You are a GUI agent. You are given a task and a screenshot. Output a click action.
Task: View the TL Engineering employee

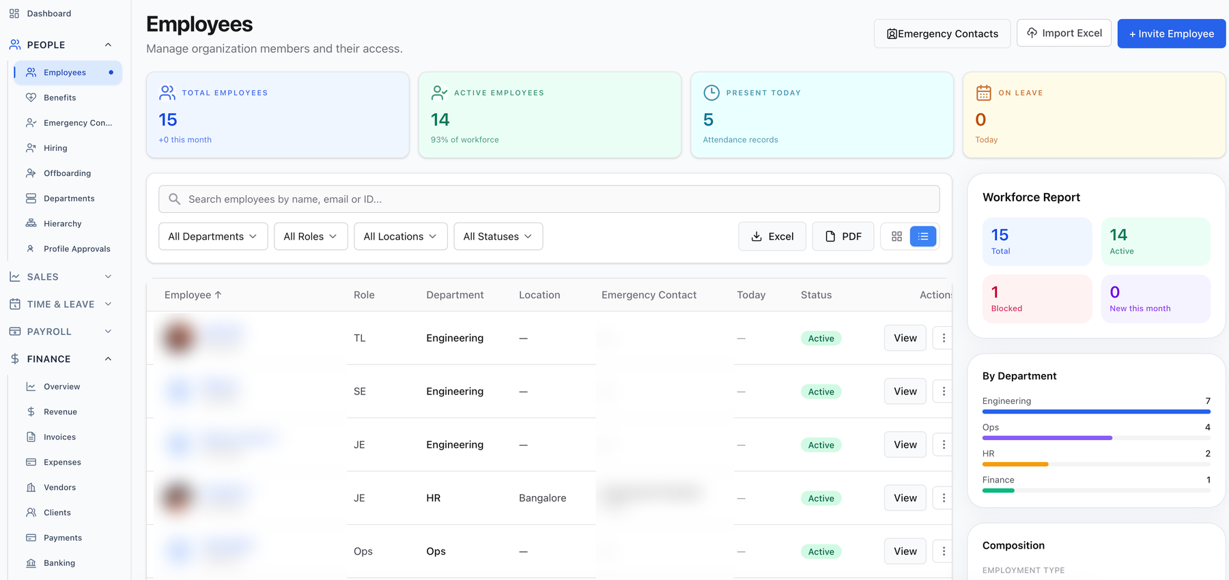pos(905,338)
